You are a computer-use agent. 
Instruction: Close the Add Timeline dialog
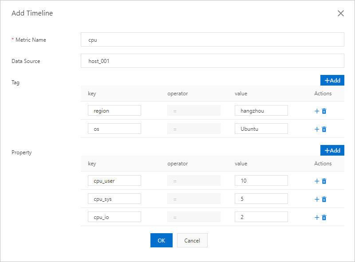[x=341, y=13]
